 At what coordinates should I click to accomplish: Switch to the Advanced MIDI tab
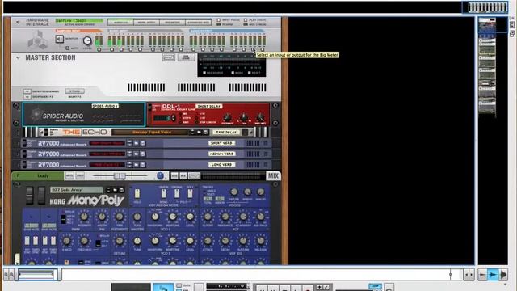198,23
